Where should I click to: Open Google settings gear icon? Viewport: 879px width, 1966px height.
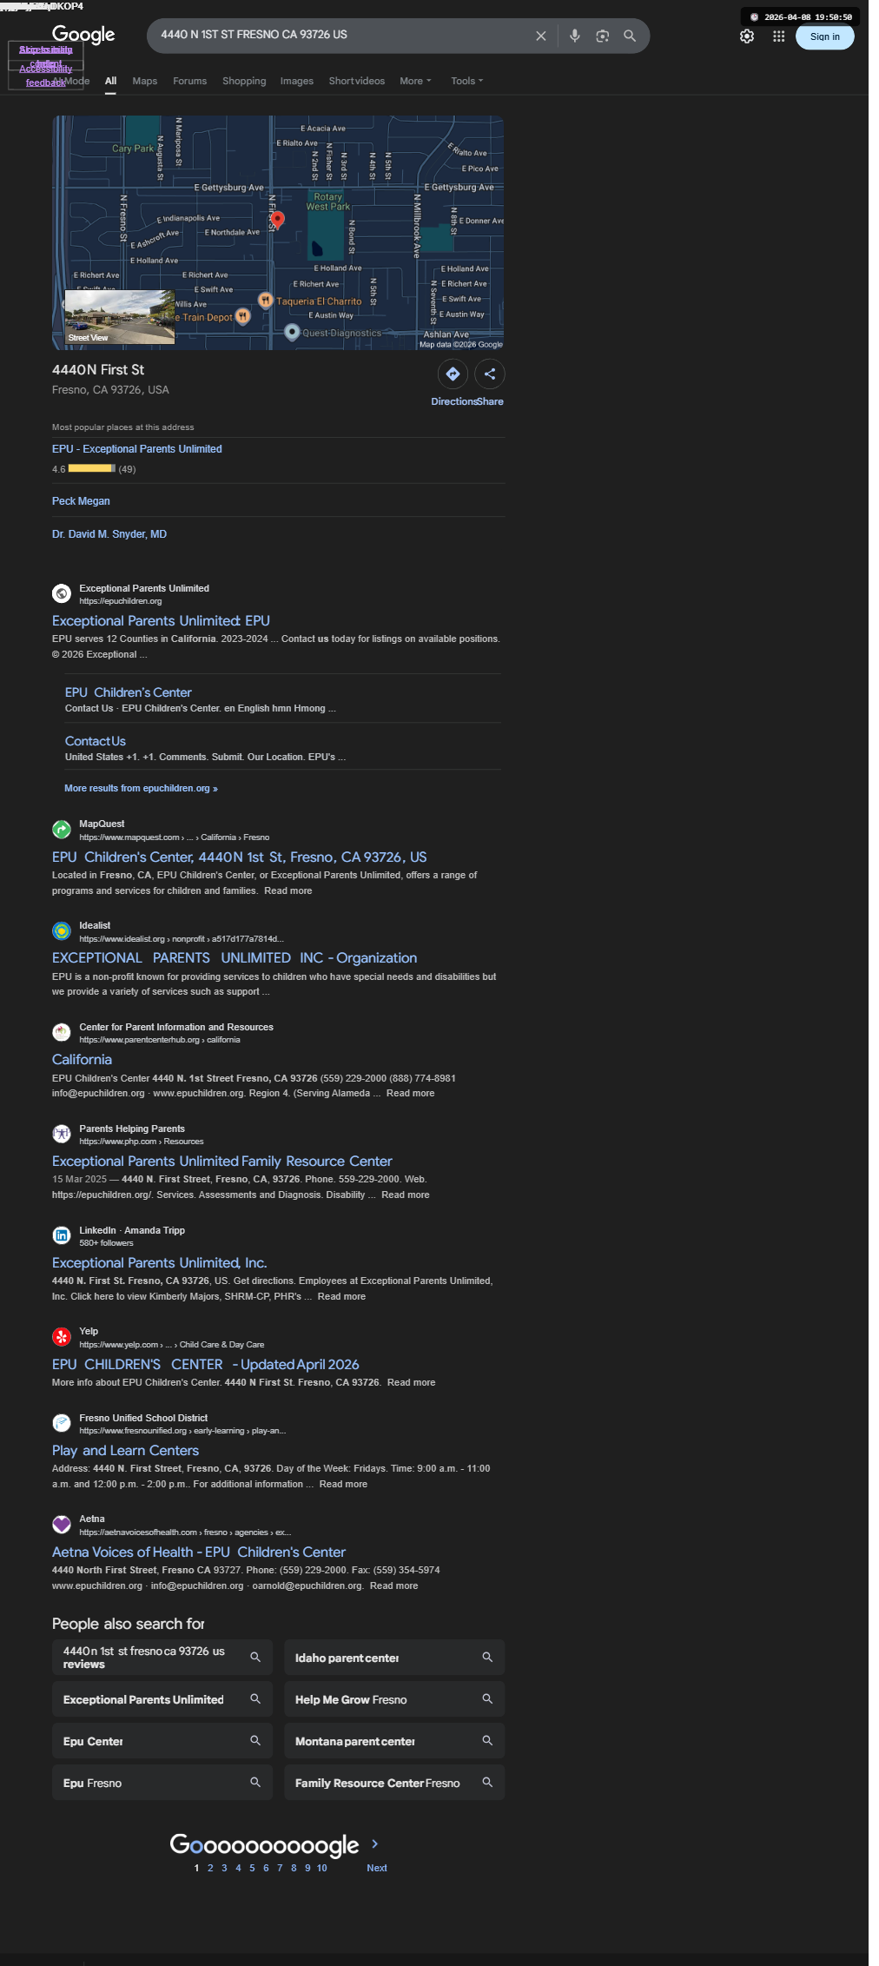747,36
